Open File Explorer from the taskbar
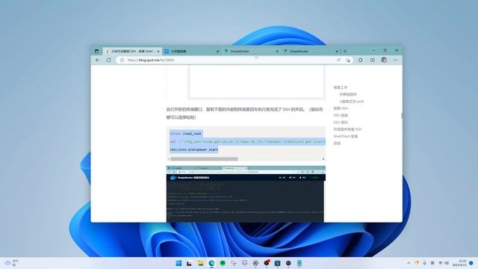Screen dimensions: 478x269 pyautogui.click(x=201, y=263)
